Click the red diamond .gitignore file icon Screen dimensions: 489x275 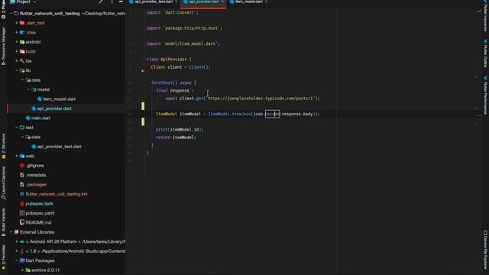point(22,166)
